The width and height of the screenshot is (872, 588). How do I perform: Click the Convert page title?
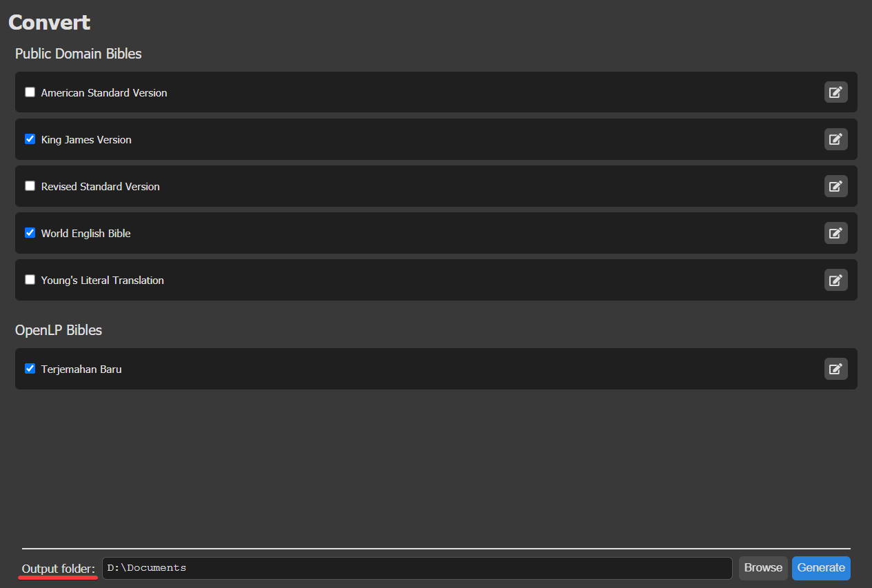49,23
